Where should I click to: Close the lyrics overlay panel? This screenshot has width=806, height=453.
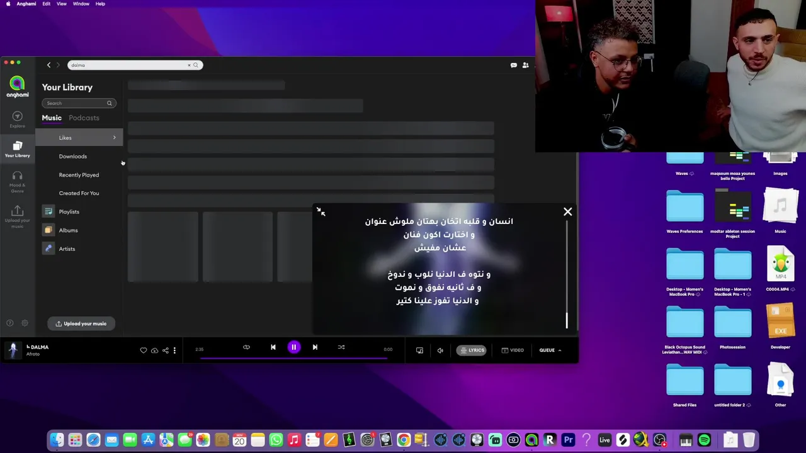coord(567,212)
